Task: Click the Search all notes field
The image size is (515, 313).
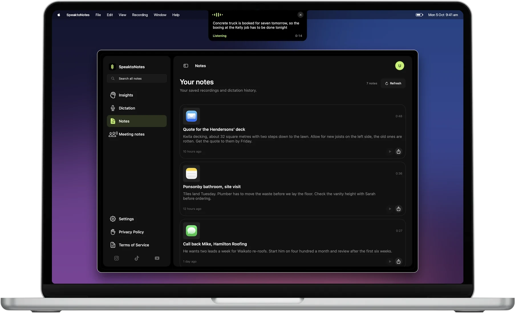Action: (137, 79)
